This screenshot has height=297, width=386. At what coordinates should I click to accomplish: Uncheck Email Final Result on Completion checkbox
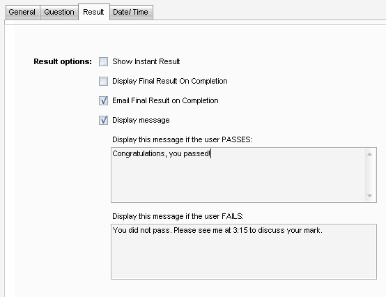click(x=103, y=100)
